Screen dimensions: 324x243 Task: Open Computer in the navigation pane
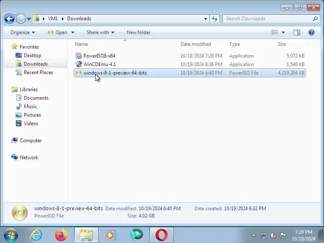coord(31,141)
